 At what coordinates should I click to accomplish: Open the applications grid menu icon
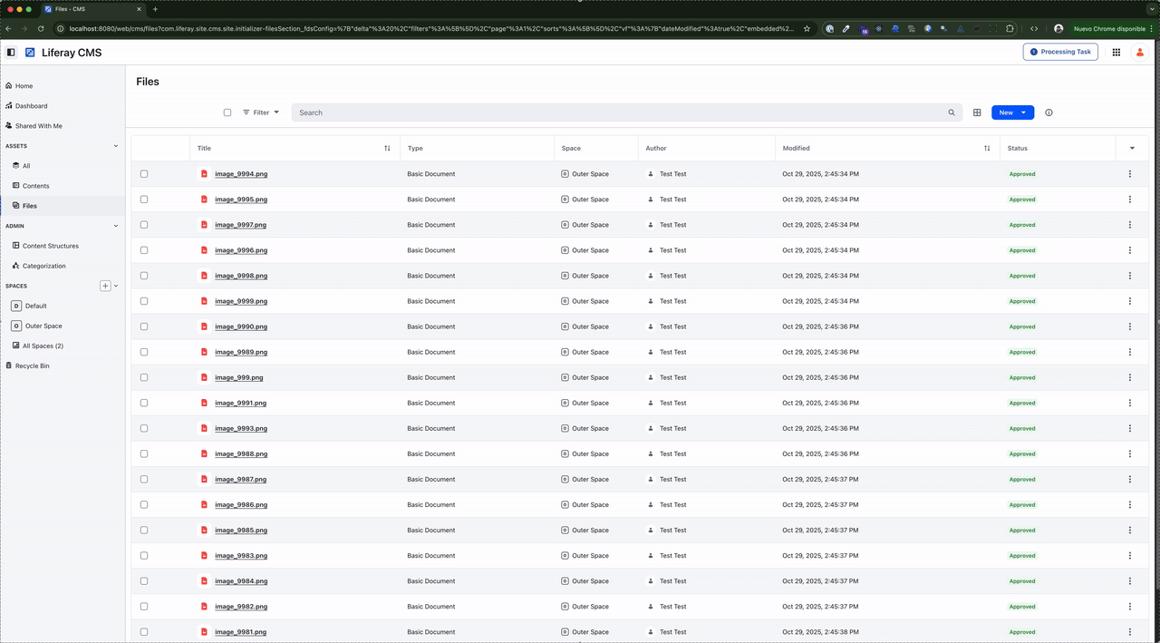pos(1116,53)
